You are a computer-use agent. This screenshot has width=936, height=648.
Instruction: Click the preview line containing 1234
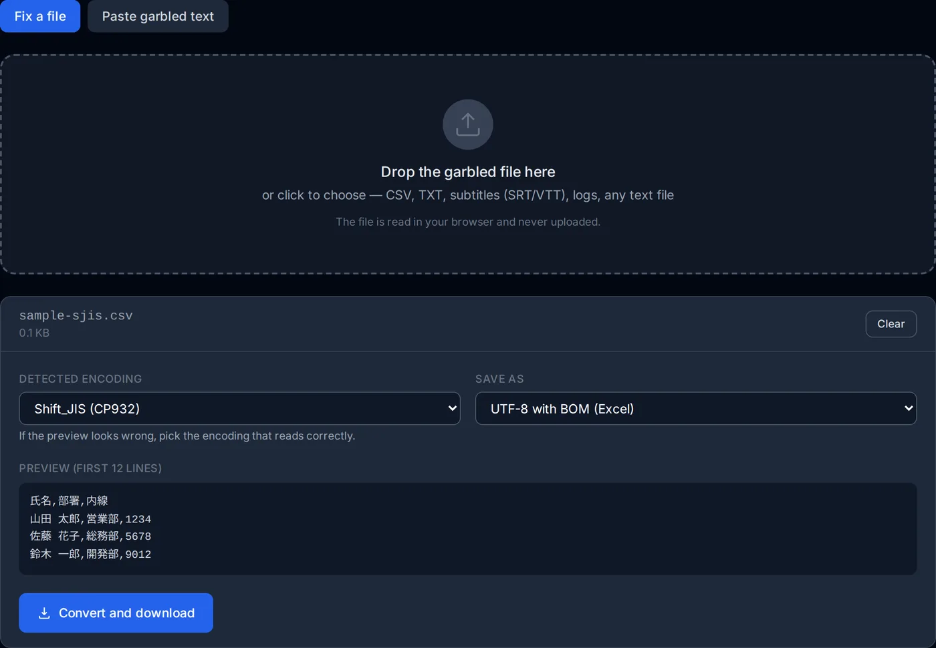(90, 519)
